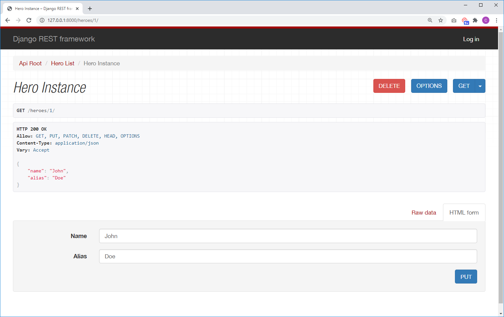
Task: Click the Name field label
Action: (79, 236)
